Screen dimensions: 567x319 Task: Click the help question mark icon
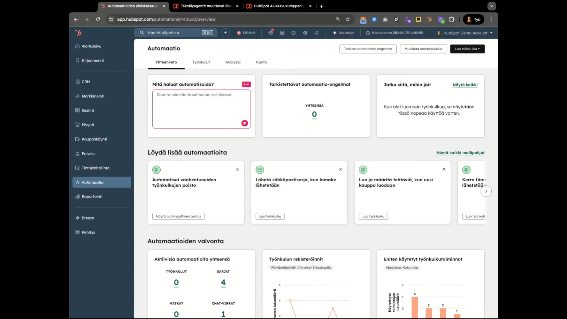[x=293, y=33]
